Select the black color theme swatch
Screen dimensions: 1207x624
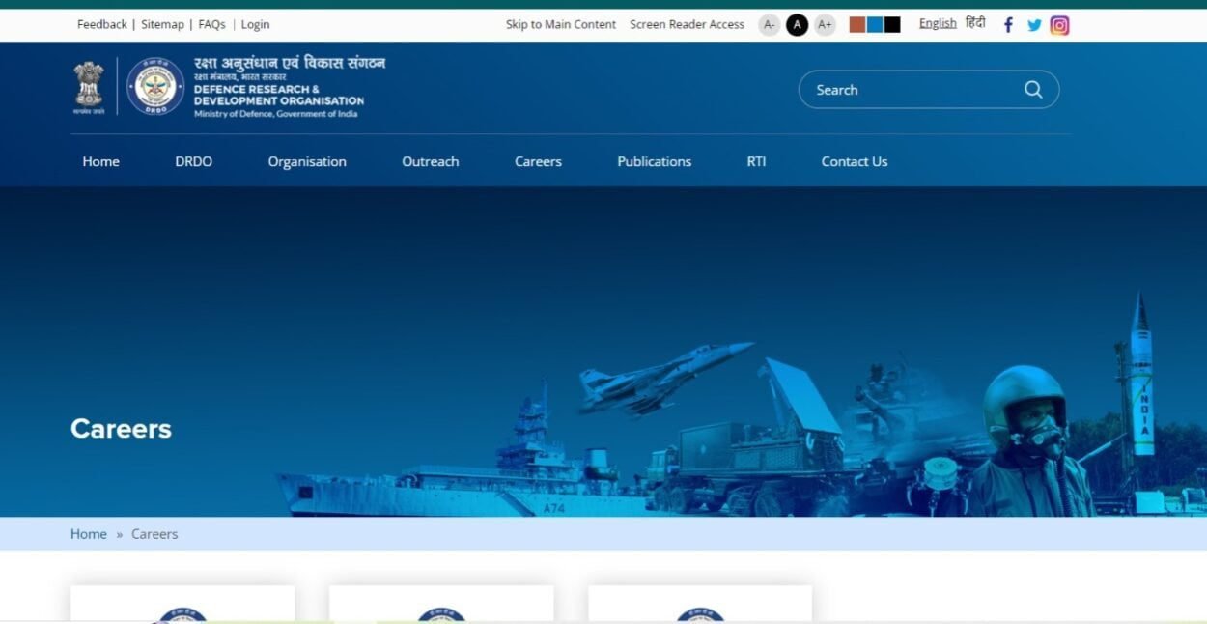click(x=892, y=25)
